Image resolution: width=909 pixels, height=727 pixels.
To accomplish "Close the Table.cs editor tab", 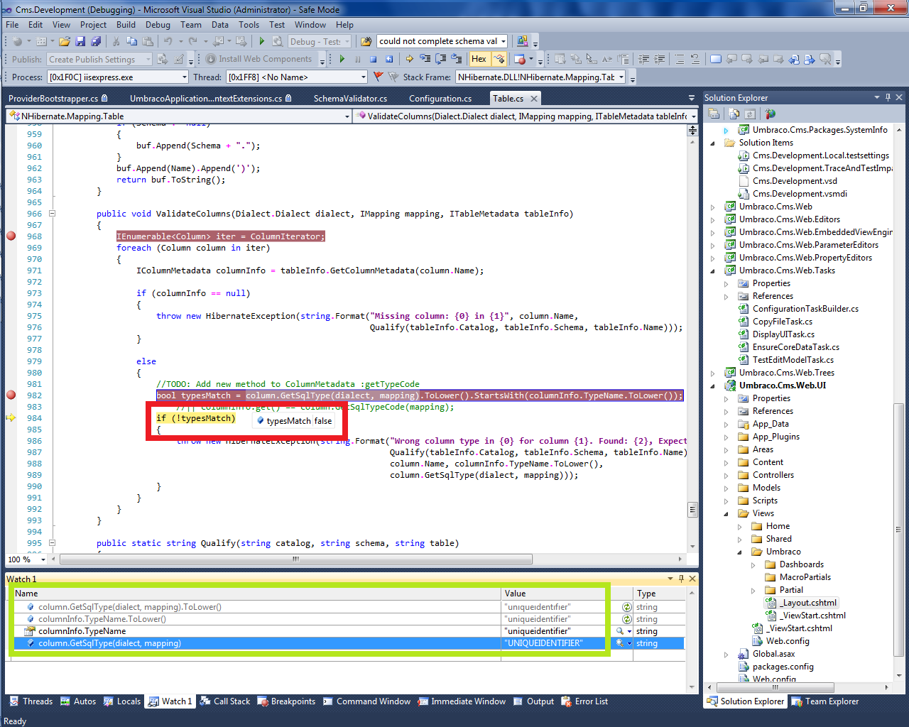I will [x=534, y=99].
